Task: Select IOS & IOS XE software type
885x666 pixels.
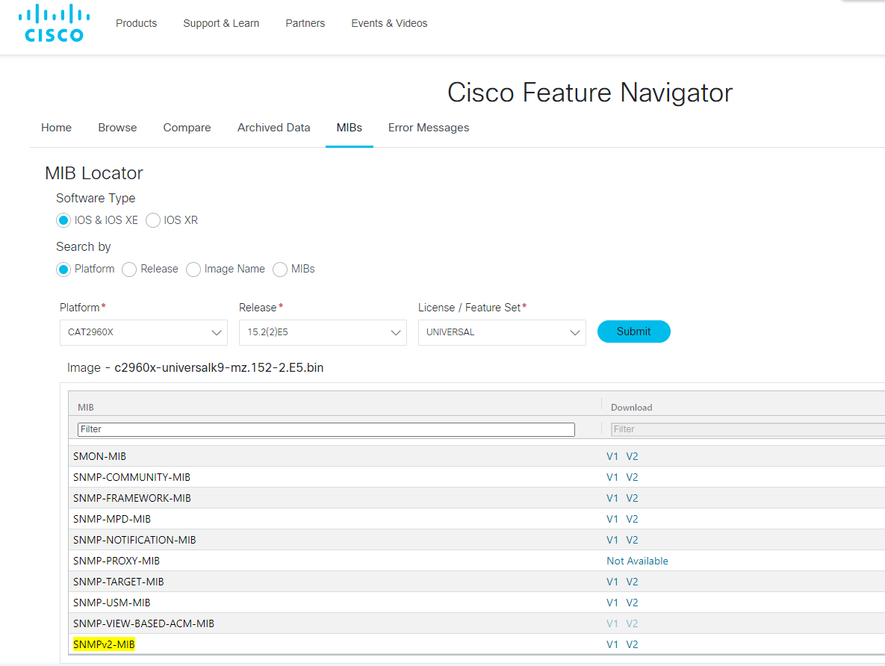Action: tap(63, 220)
